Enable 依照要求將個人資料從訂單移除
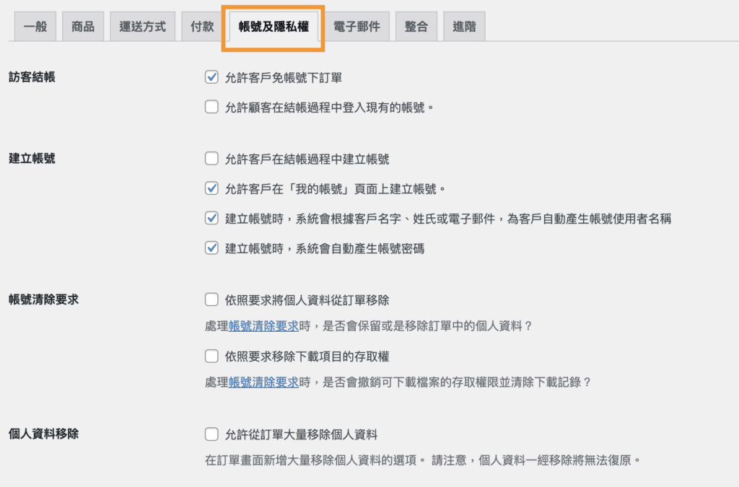Screen dimensions: 739x487 (211, 299)
